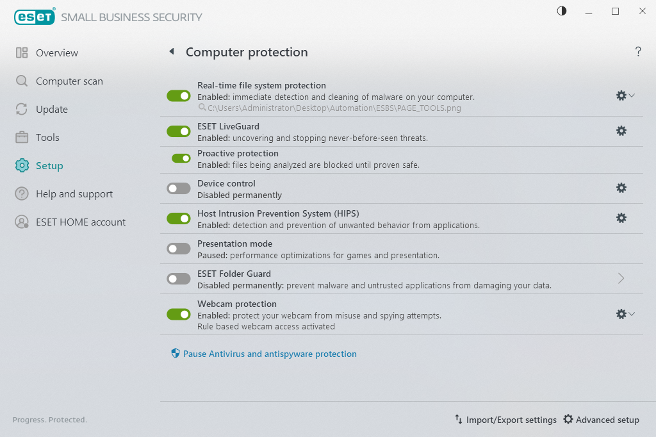Enable the Presentation mode toggle
This screenshot has height=437, width=656.
coord(179,249)
